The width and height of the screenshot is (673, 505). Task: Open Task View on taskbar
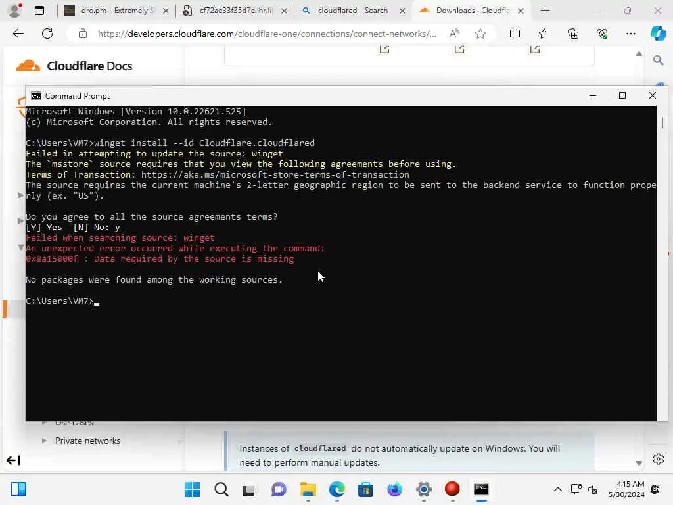(x=249, y=489)
